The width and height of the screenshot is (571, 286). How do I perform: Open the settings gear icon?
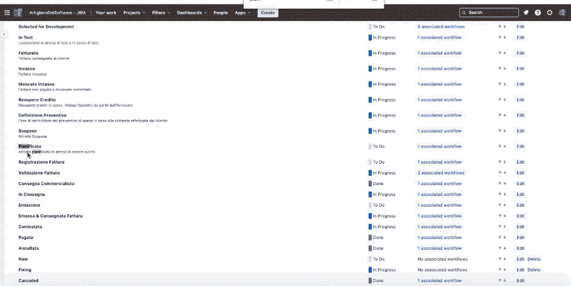[x=550, y=13]
